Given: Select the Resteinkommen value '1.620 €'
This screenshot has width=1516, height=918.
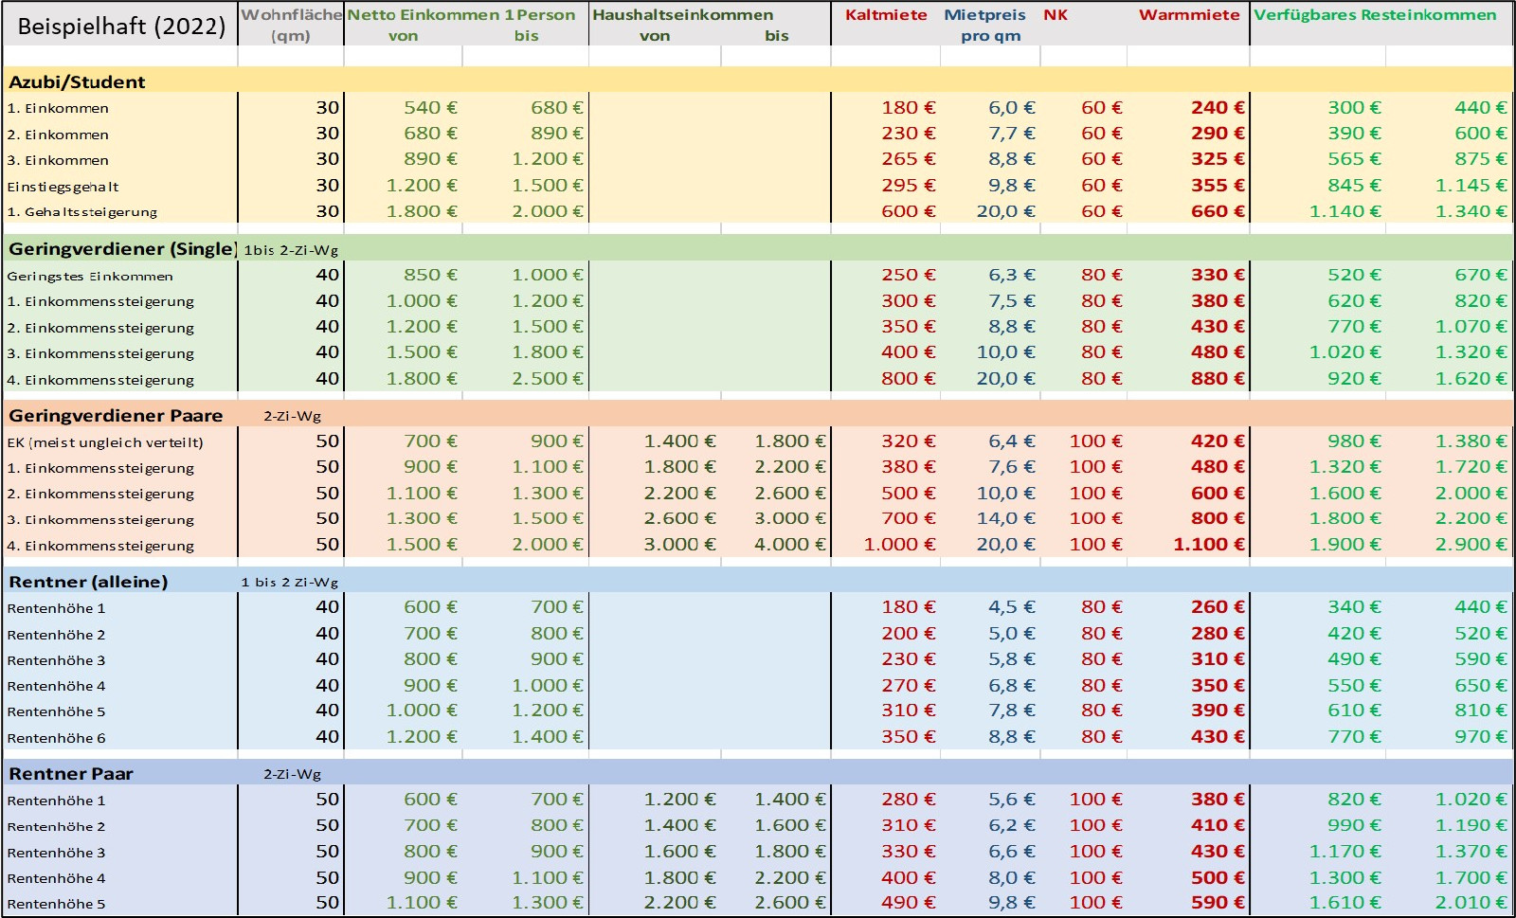Looking at the screenshot, I should [1471, 379].
